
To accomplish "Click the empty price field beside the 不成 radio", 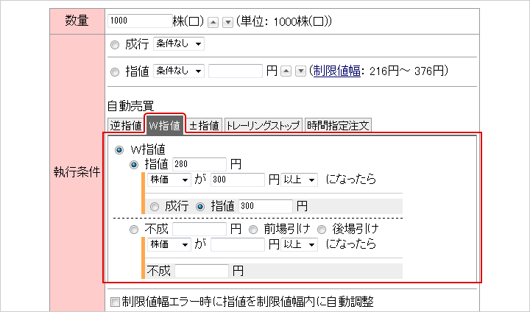I will pos(199,229).
